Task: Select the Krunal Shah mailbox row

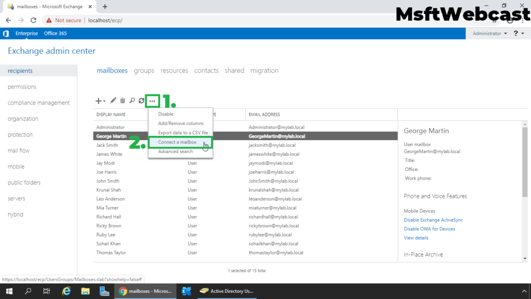Action: coord(245,190)
